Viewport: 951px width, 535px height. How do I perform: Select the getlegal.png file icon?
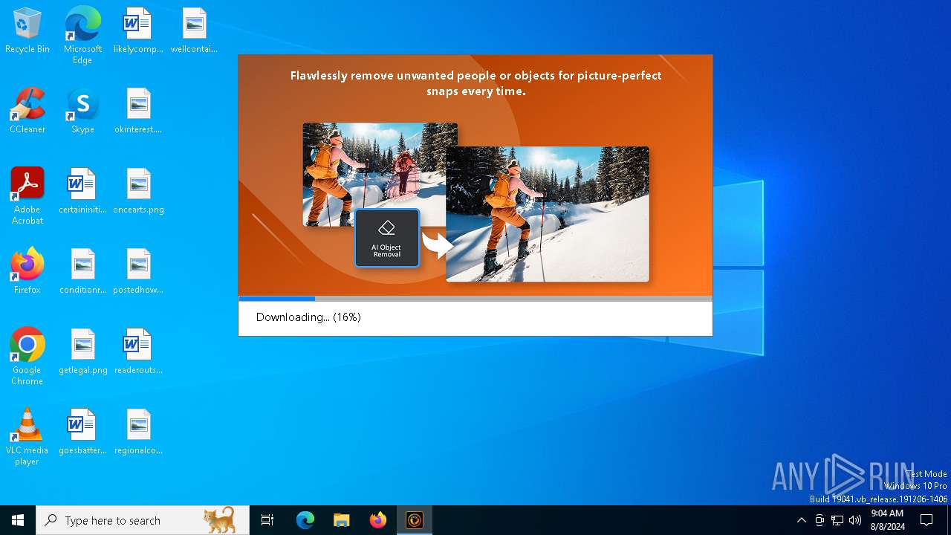[82, 352]
